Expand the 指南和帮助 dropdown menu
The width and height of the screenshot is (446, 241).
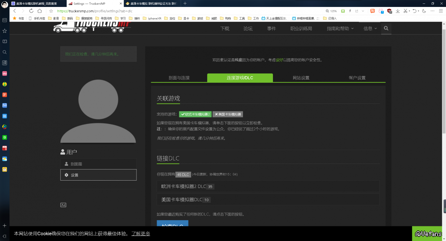(x=340, y=28)
